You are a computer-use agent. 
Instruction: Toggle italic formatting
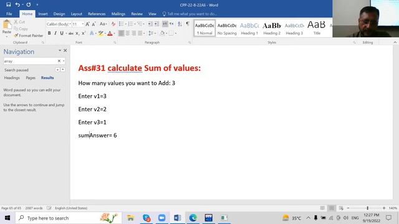(55, 33)
